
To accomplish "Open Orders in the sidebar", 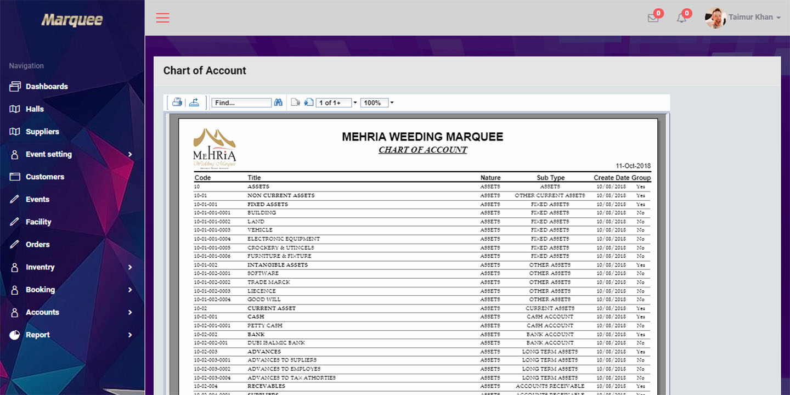I will coord(37,244).
